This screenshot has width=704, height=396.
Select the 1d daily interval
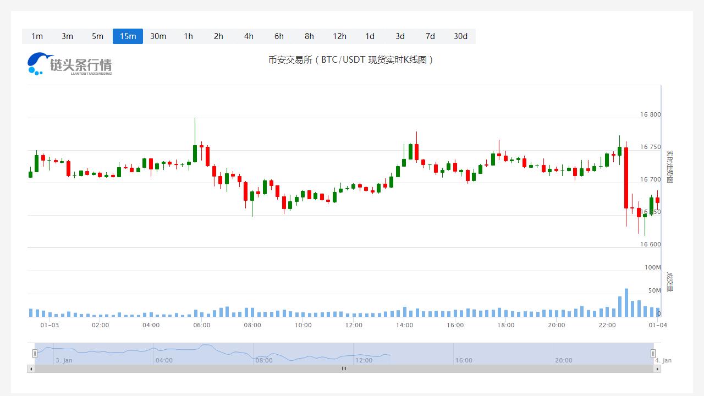pyautogui.click(x=370, y=36)
